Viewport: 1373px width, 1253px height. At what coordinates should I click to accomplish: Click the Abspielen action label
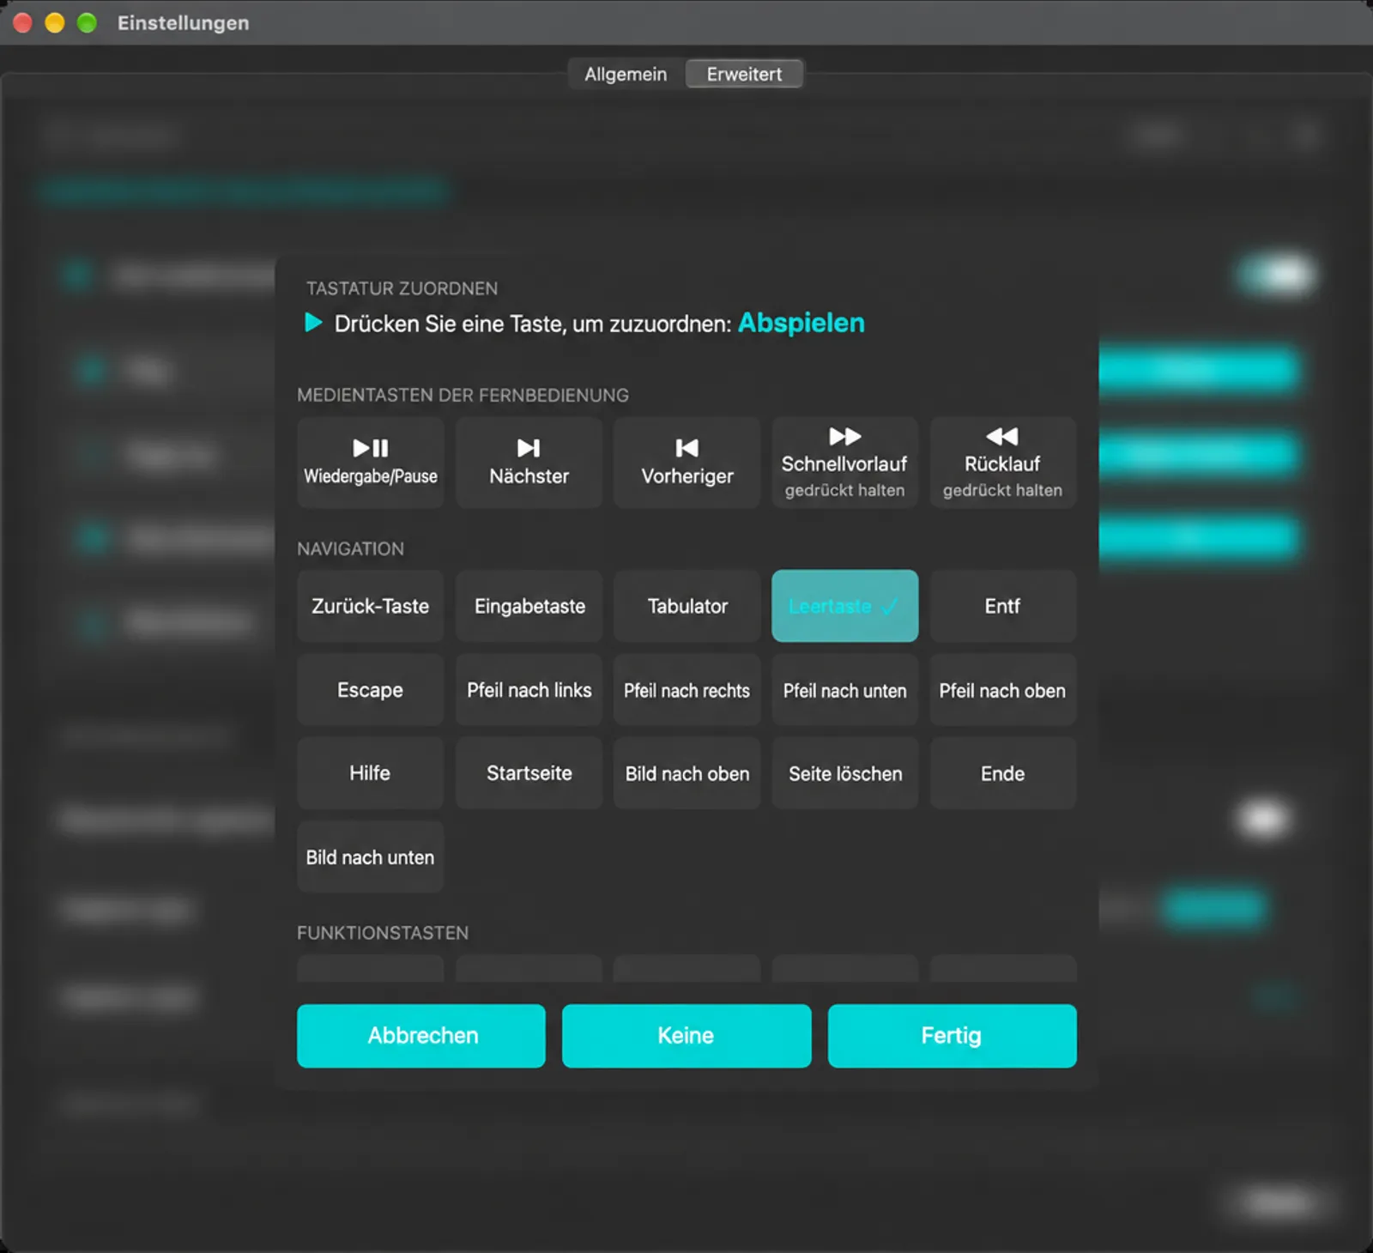click(801, 323)
